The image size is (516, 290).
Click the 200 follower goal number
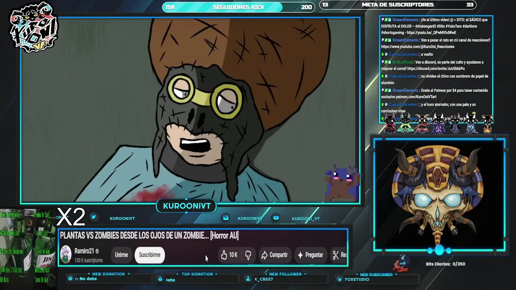(x=306, y=7)
